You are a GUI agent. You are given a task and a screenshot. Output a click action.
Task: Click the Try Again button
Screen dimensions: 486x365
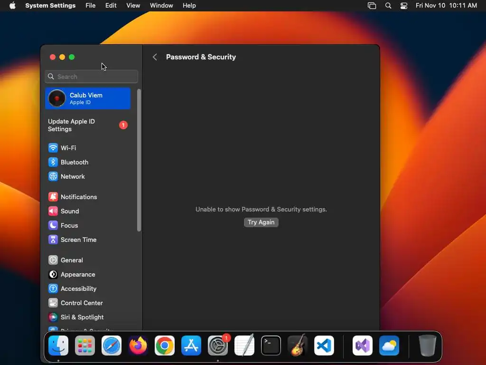pyautogui.click(x=261, y=222)
